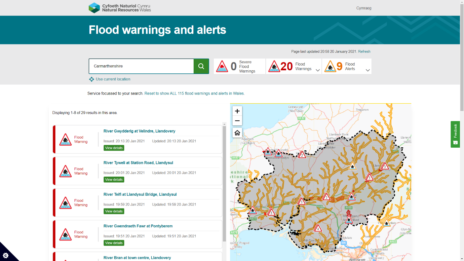Click the Natural Resources Wales logo
Image resolution: width=464 pixels, height=261 pixels.
[x=93, y=8]
